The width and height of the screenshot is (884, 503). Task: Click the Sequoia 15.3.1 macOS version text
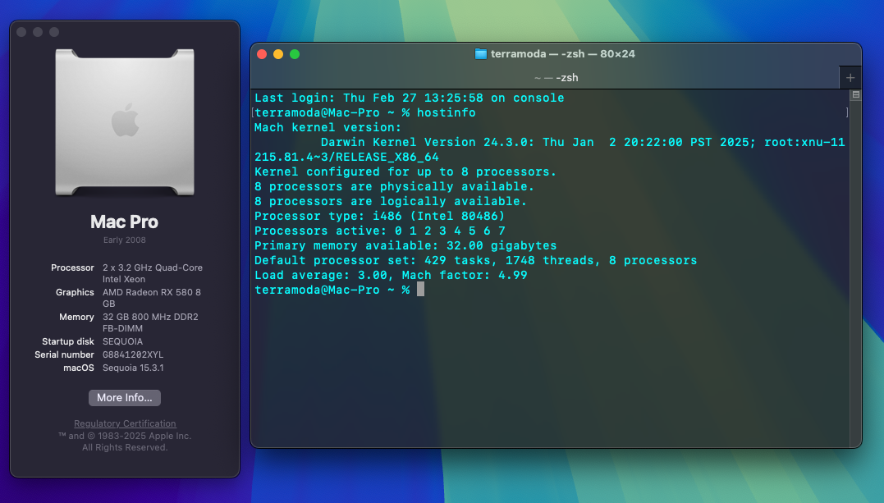point(133,368)
